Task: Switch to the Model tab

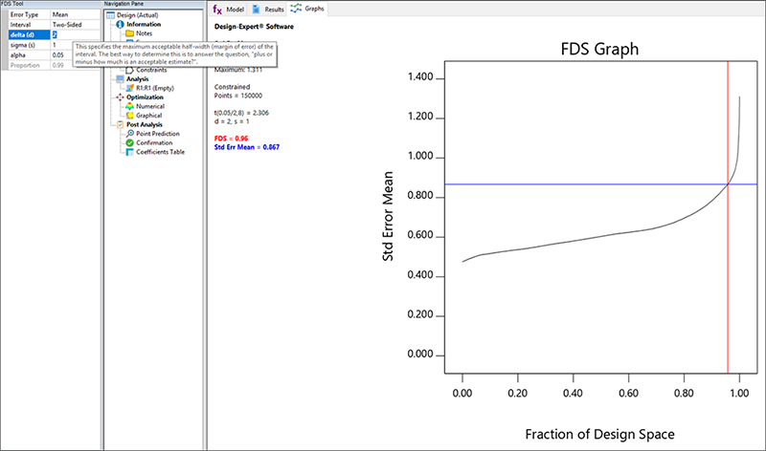Action: [229, 8]
